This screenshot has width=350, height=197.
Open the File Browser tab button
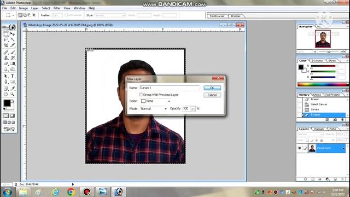point(217,16)
